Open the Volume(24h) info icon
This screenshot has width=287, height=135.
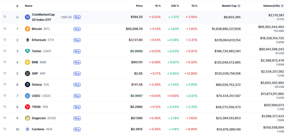point(283,6)
